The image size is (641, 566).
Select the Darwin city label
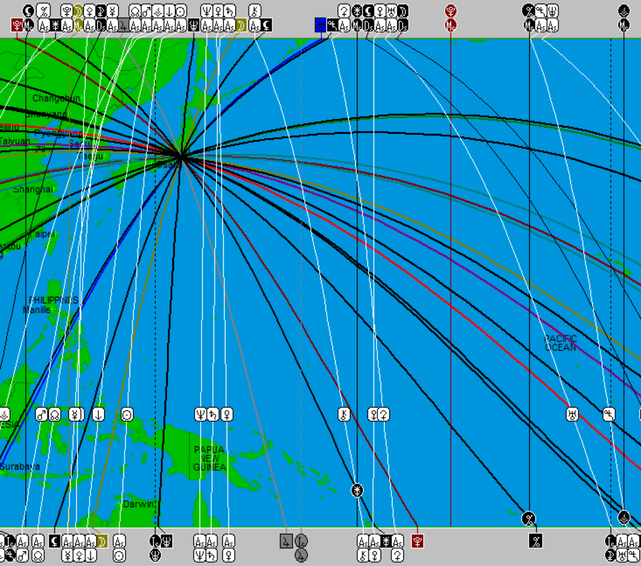[x=138, y=504]
